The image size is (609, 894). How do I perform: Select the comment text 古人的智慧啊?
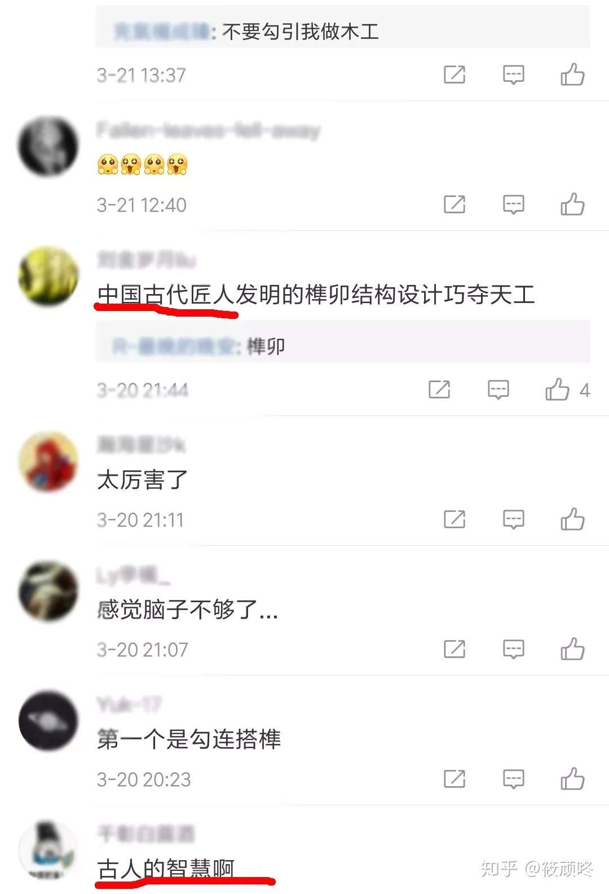tap(166, 869)
